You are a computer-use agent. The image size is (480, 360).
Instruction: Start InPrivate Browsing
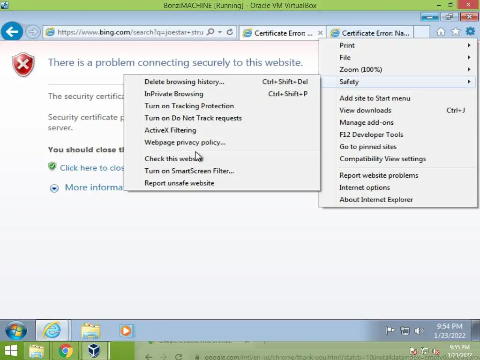pyautogui.click(x=222, y=94)
